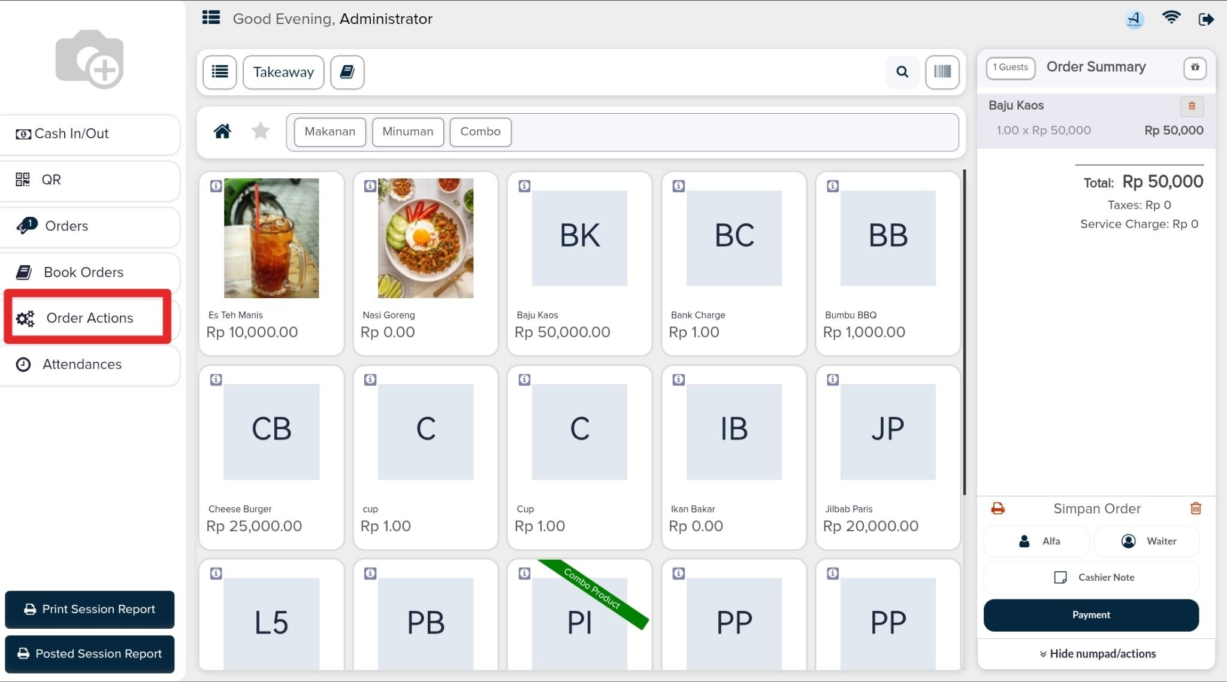Open Attendances in sidebar
The height and width of the screenshot is (682, 1227).
pyautogui.click(x=90, y=365)
